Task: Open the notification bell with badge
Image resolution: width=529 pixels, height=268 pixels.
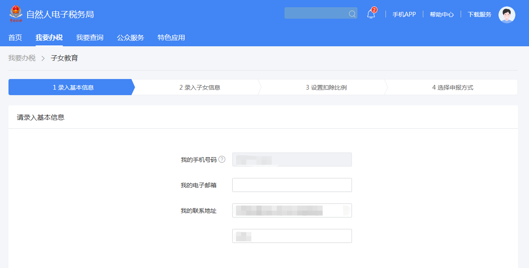Action: (371, 14)
